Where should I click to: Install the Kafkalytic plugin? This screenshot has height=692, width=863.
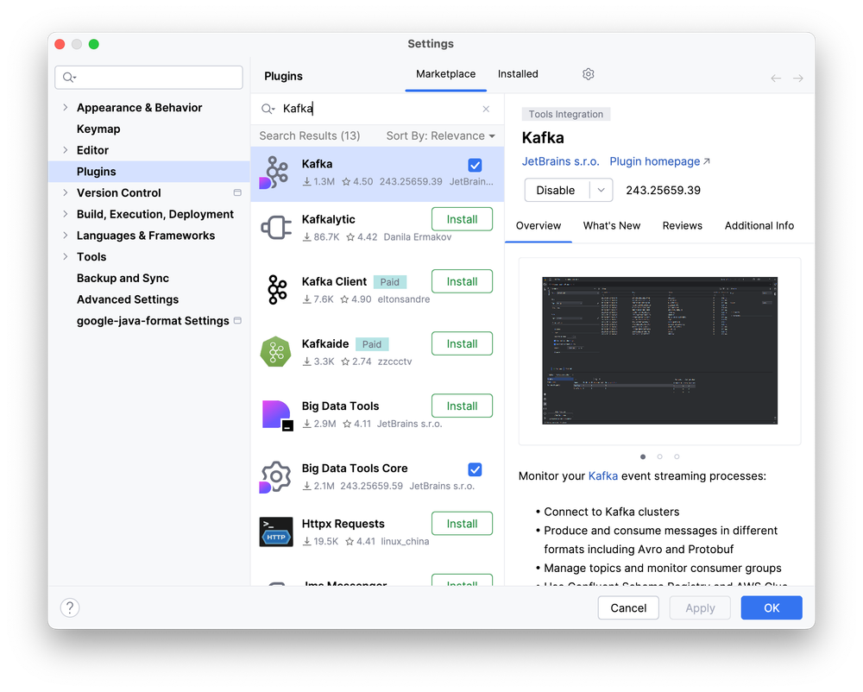462,218
